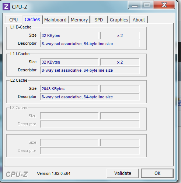Image resolution: width=181 pixels, height=183 pixels.
Task: Click the L2 Cache 2048 KBytes field
Action: coord(69,89)
